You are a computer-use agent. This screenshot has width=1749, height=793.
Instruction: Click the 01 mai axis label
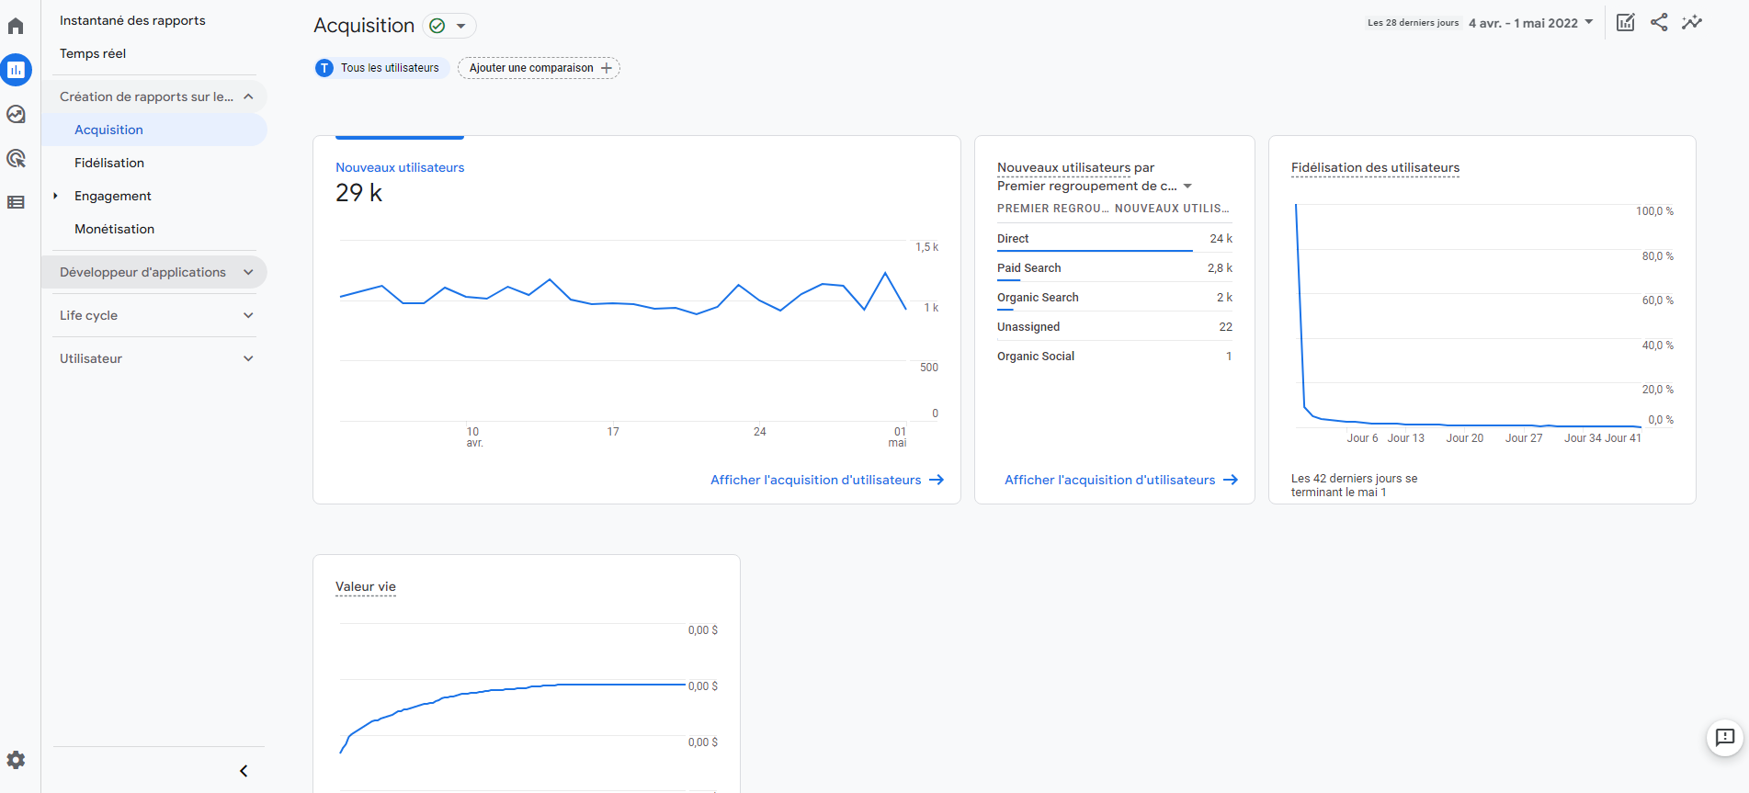tap(898, 436)
